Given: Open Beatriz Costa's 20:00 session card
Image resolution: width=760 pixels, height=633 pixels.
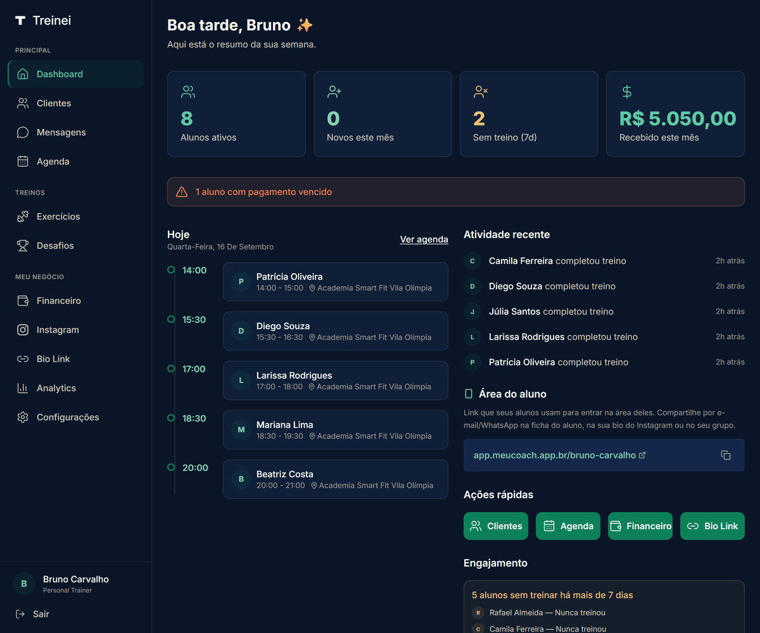Looking at the screenshot, I should [x=336, y=479].
